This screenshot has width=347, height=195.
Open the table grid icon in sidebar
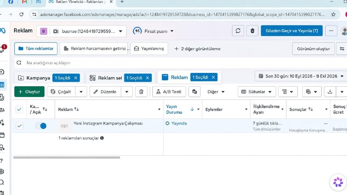[x=2, y=85]
